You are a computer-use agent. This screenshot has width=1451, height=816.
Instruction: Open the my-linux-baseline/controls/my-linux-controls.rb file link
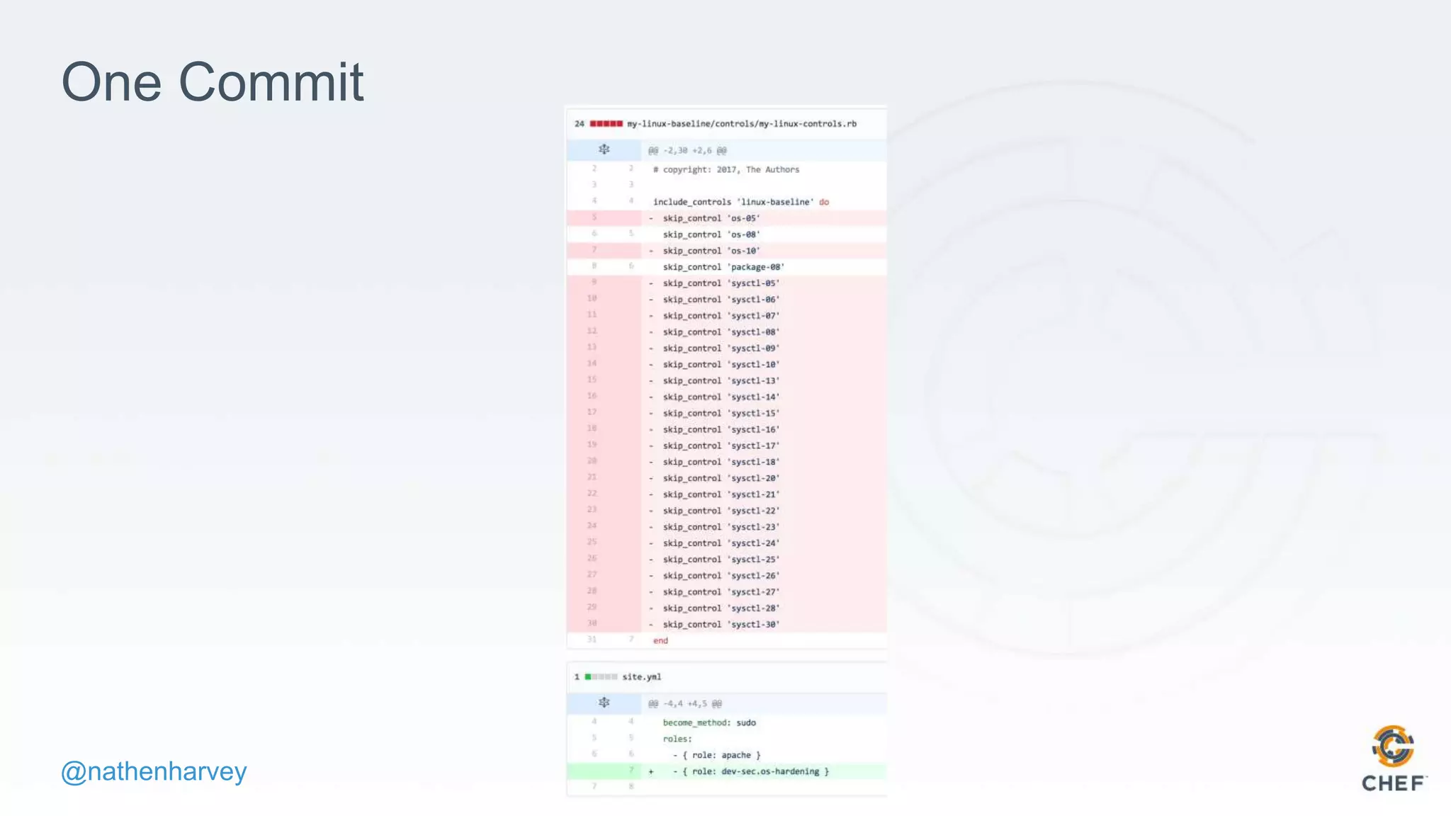pyautogui.click(x=742, y=123)
